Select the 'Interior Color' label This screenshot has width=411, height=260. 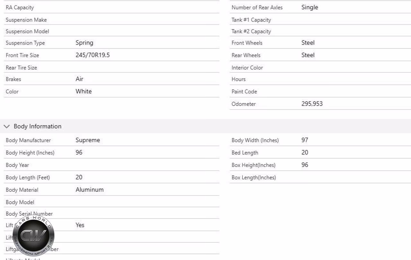[x=247, y=68]
